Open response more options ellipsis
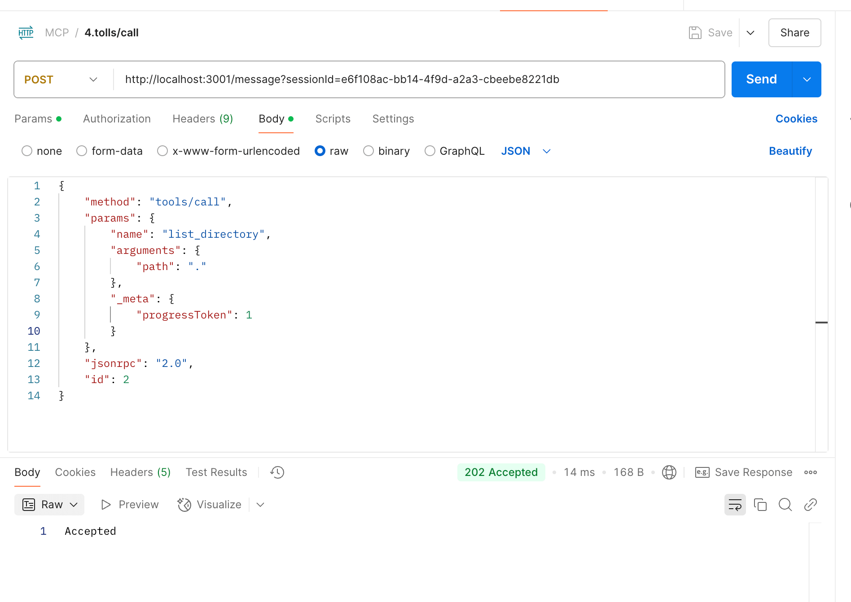Viewport: 851px width, 602px height. (x=811, y=472)
